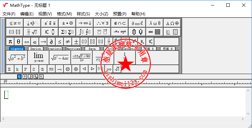Insert the circled plus ⊕ symbol
Screen dimensions: 252x128
pyautogui.click(x=76, y=69)
